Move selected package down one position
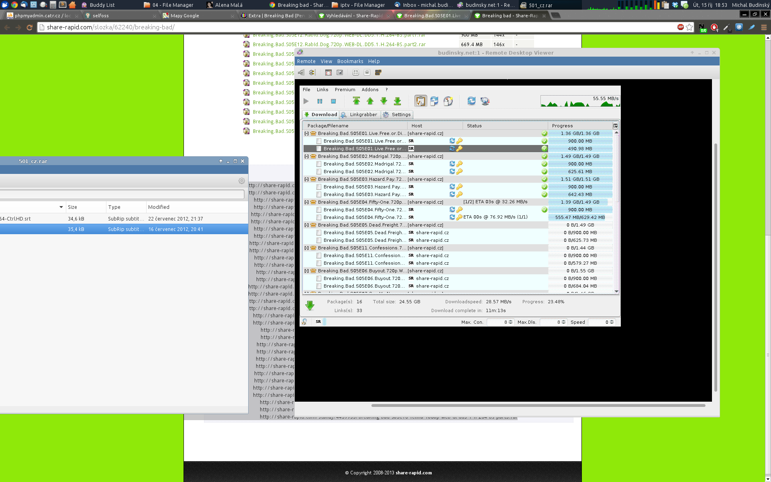The width and height of the screenshot is (771, 482). [x=383, y=101]
